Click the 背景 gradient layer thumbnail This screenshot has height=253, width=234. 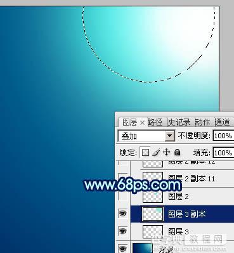[x=143, y=248]
